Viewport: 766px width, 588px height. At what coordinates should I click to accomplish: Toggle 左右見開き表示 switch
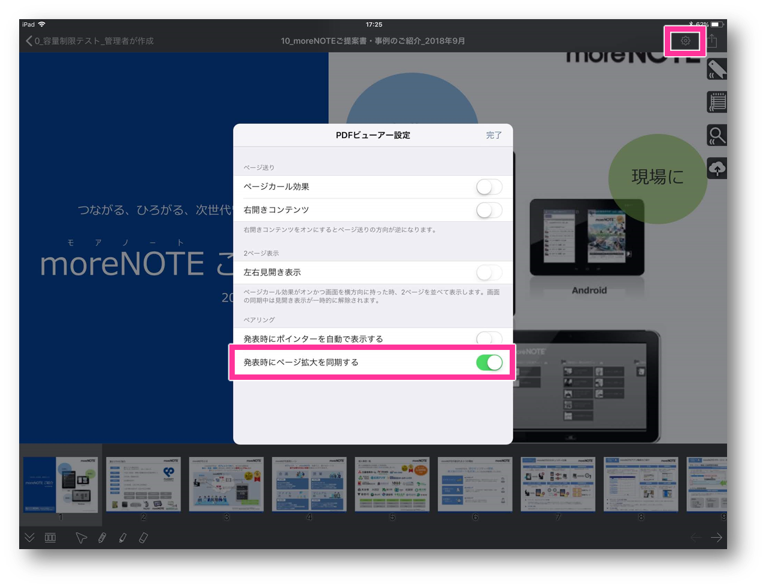click(489, 273)
